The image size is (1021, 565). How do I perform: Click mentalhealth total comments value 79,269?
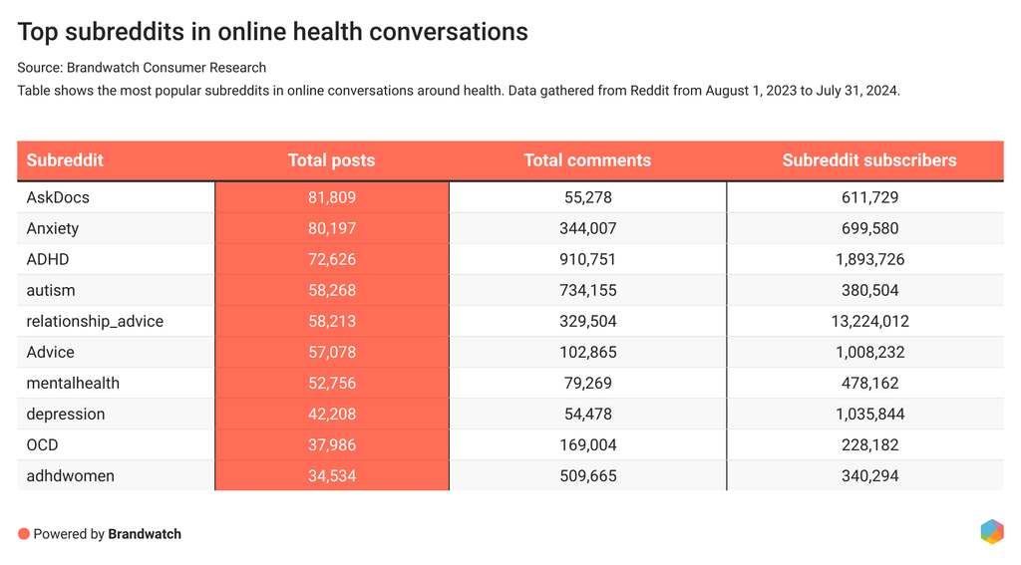[x=587, y=383]
